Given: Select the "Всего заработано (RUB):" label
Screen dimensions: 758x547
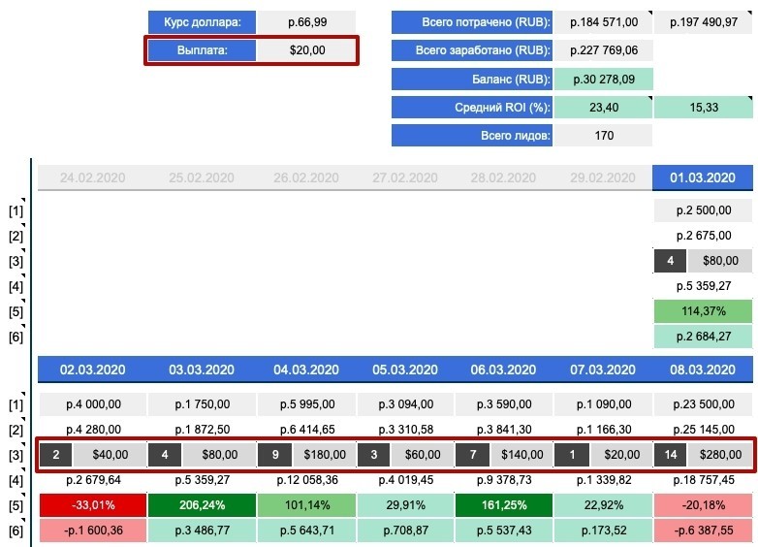Looking at the screenshot, I should [472, 50].
